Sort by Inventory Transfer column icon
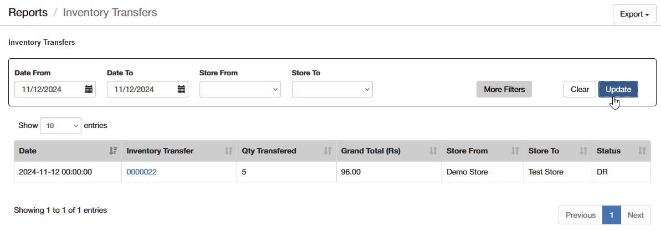This screenshot has height=231, width=661. click(228, 151)
